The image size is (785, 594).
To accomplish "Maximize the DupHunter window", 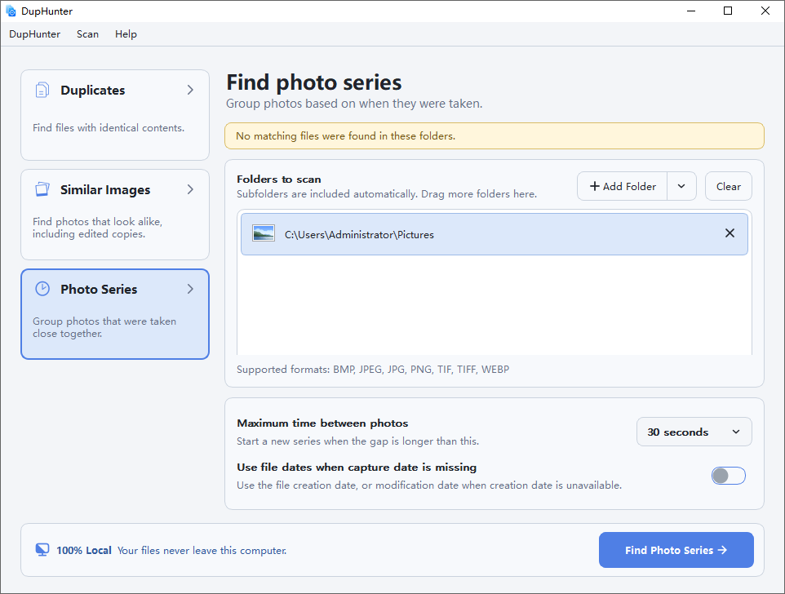I will coord(728,11).
